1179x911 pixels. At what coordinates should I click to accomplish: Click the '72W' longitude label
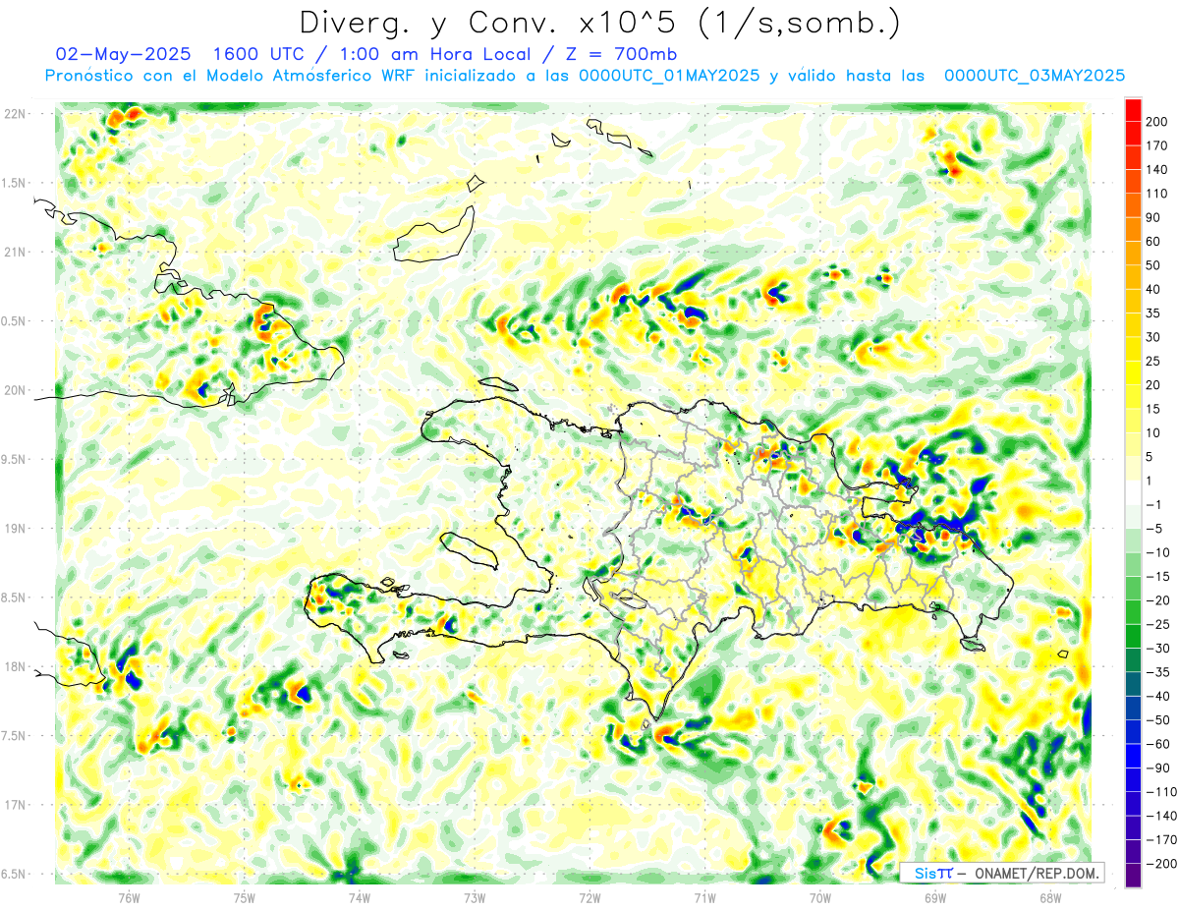pyautogui.click(x=589, y=897)
